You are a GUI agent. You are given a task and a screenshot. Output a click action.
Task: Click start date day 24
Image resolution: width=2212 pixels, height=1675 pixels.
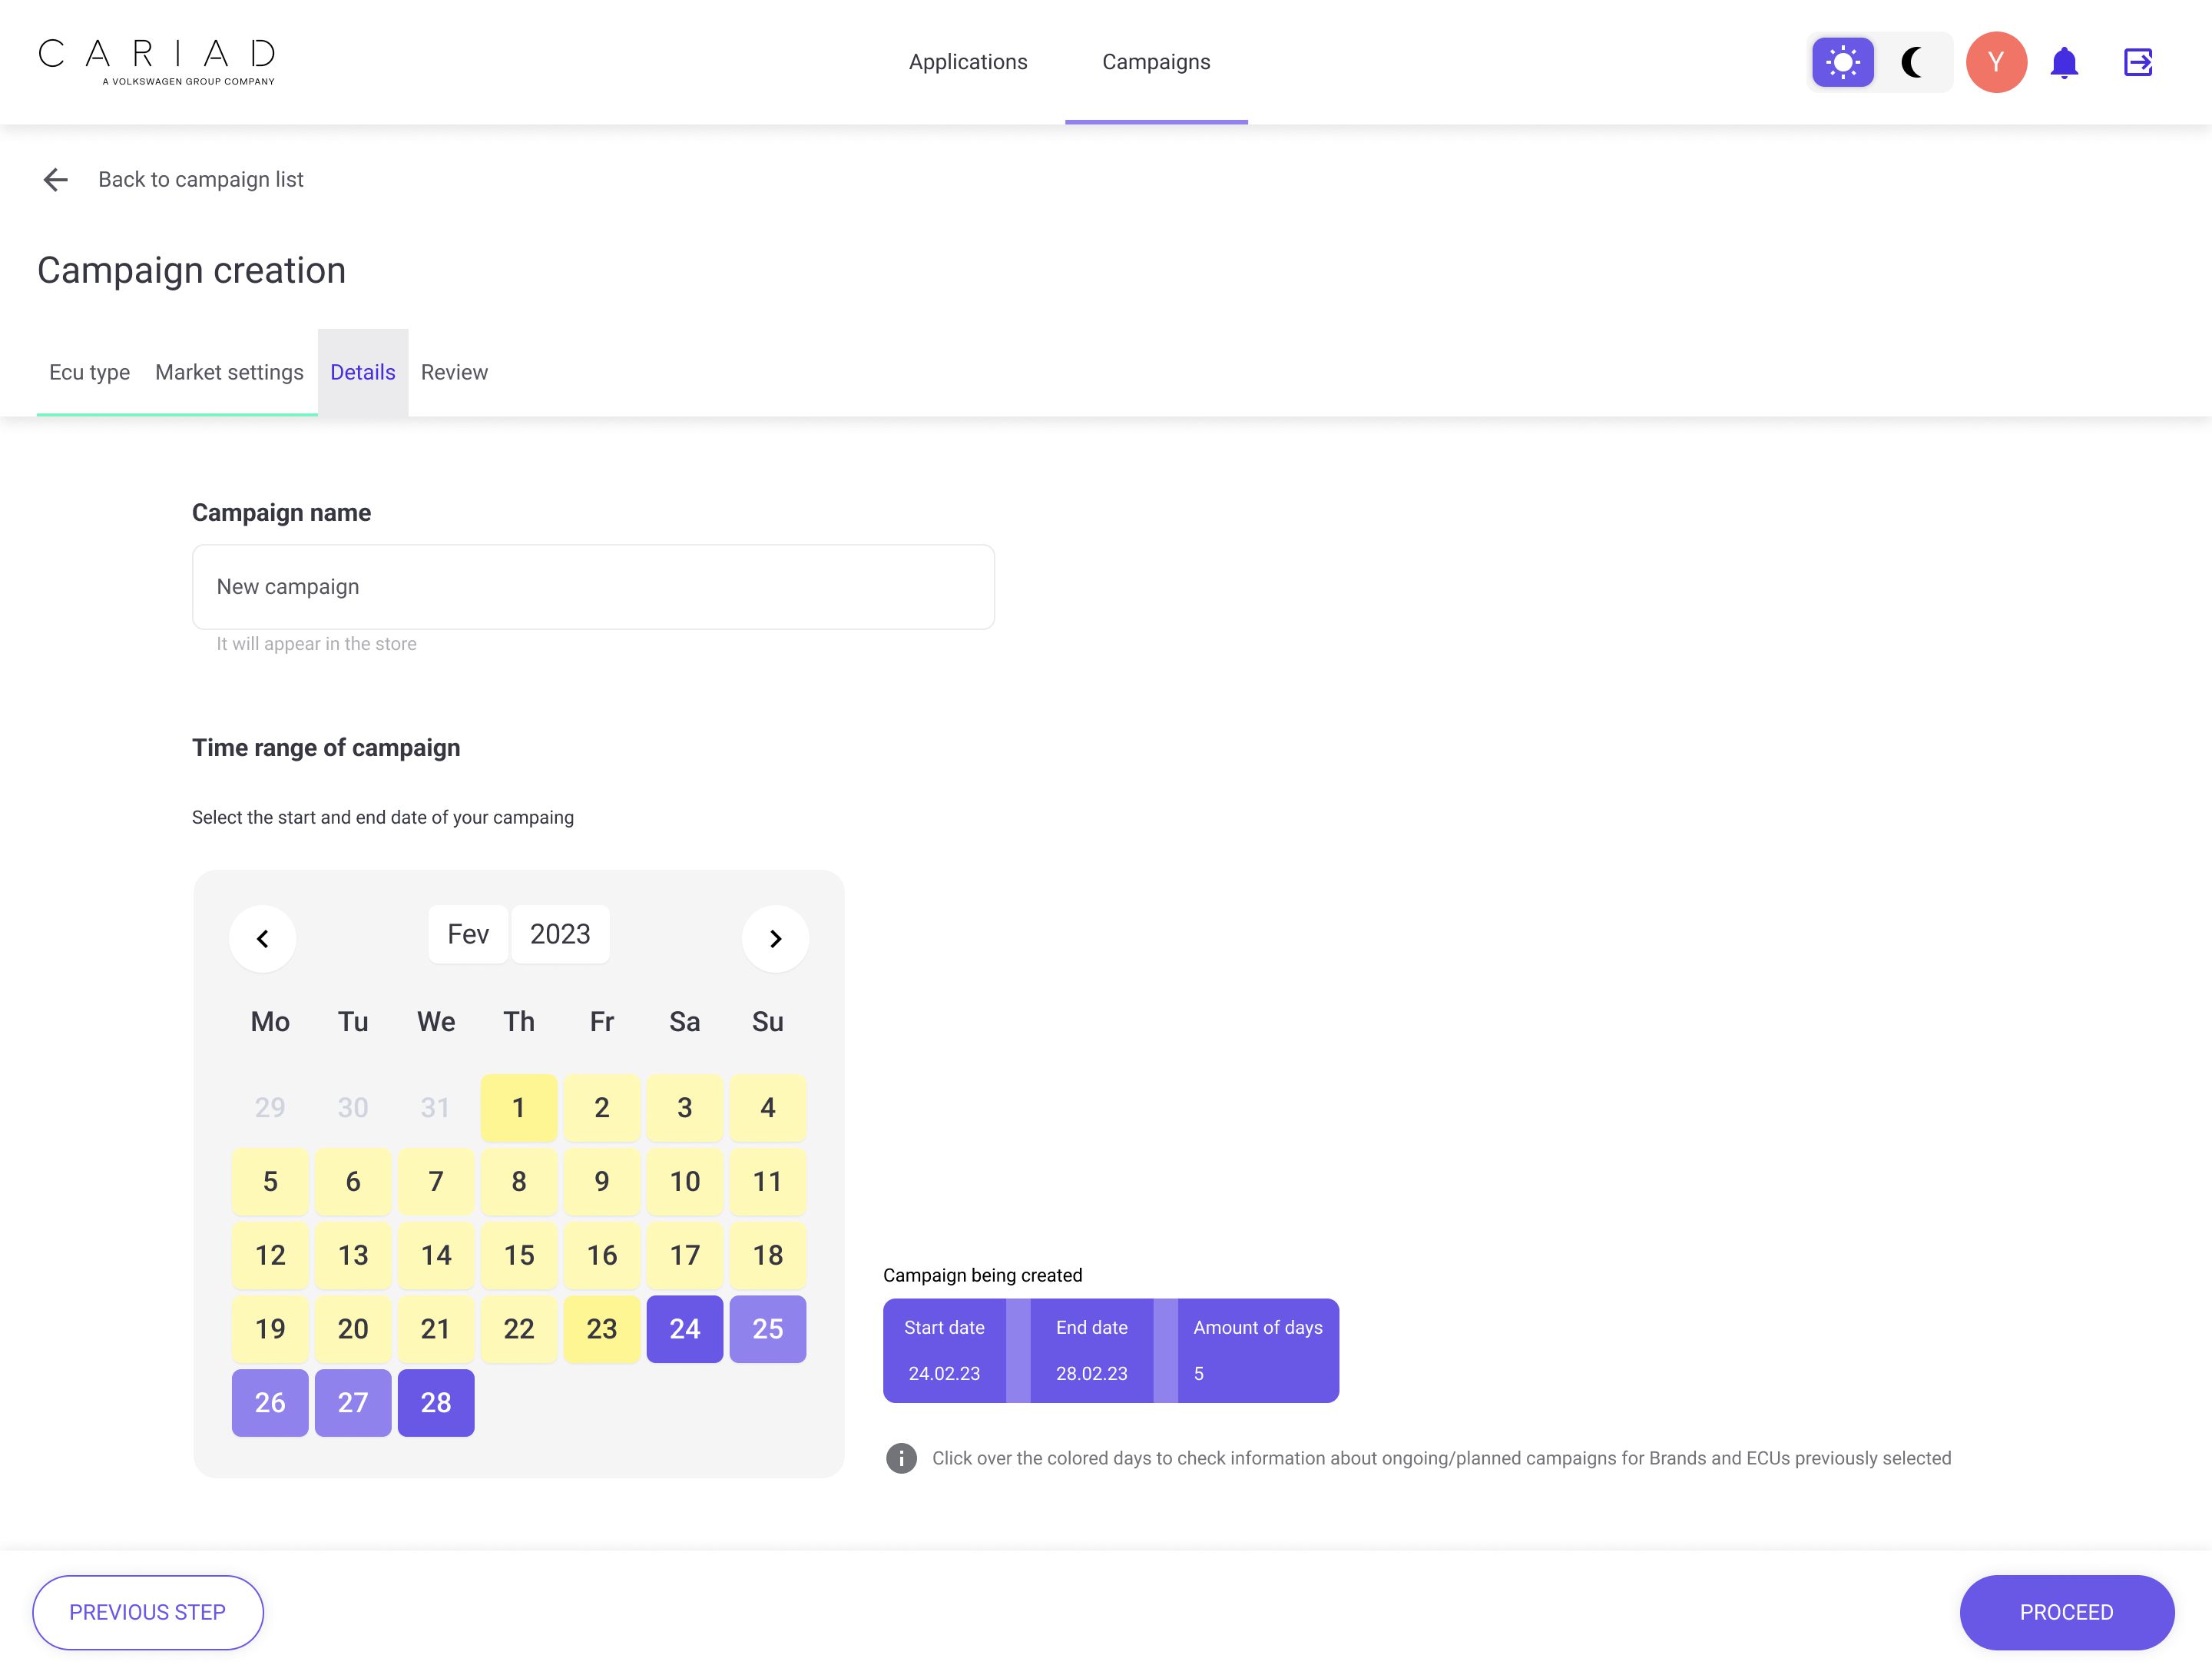click(x=685, y=1328)
